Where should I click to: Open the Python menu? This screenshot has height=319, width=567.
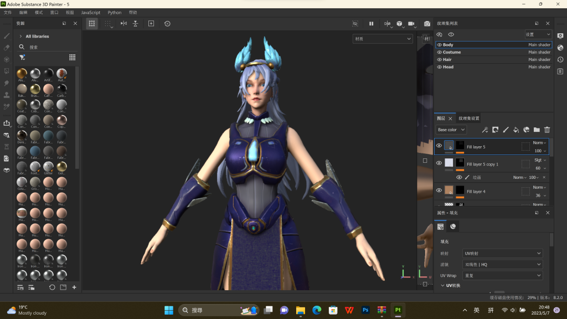pyautogui.click(x=114, y=12)
